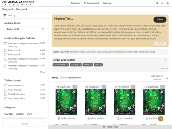
Task: Open the TF-Recommend menu
Action: 91,3
